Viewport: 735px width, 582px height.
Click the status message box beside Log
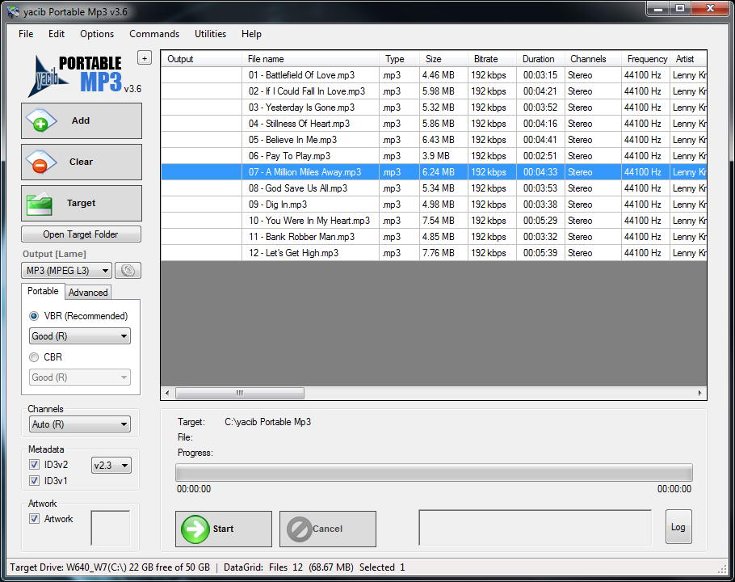coord(535,528)
